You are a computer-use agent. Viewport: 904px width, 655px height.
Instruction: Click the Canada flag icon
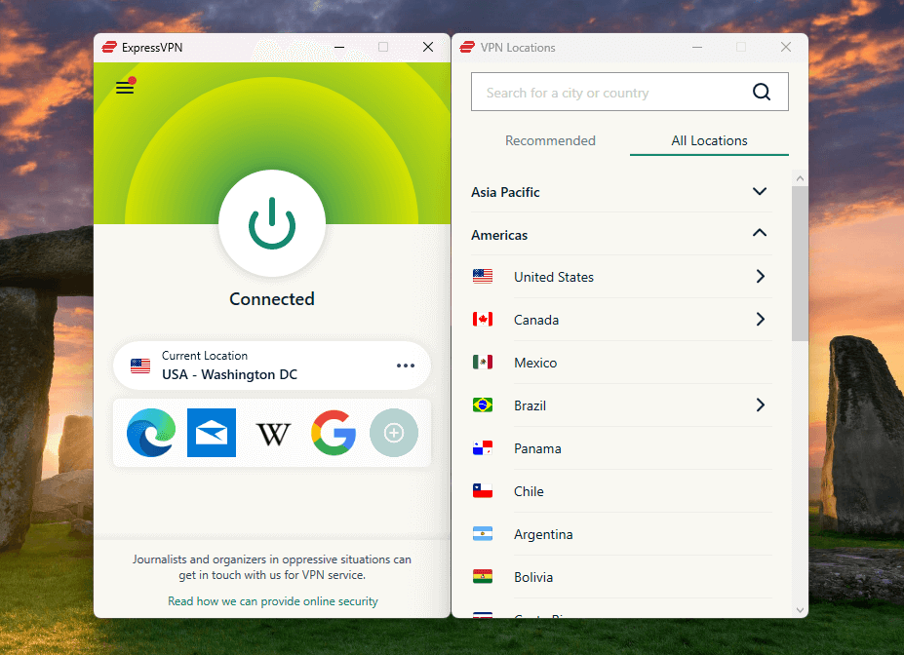(x=483, y=319)
